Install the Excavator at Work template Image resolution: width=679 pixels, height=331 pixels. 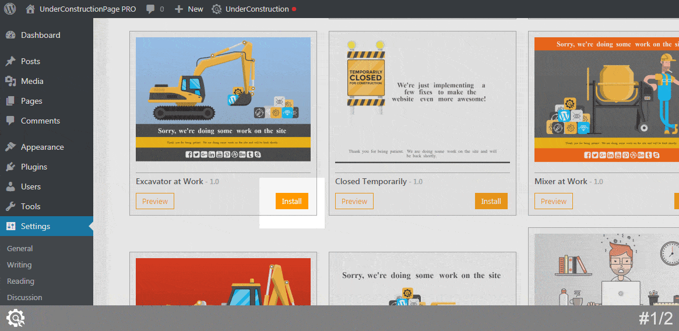coord(291,201)
